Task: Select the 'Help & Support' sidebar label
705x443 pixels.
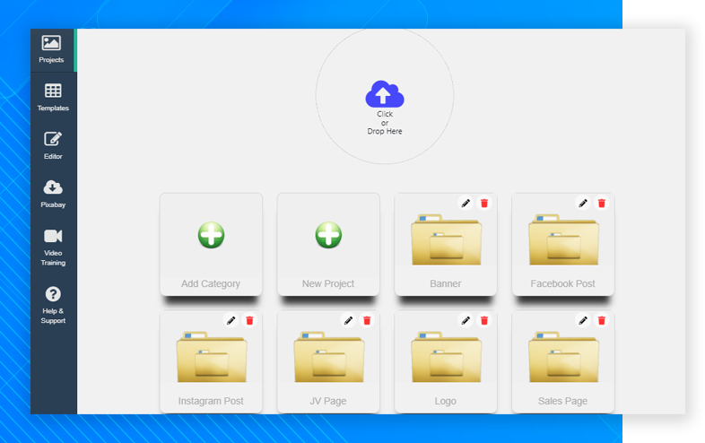Action: (53, 316)
